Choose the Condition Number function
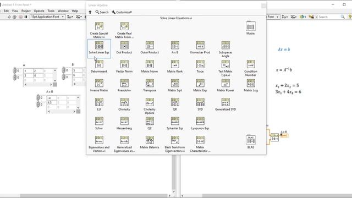 click(251, 64)
